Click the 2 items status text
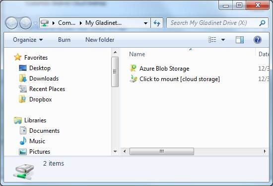This screenshot has width=273, height=186. (x=54, y=164)
